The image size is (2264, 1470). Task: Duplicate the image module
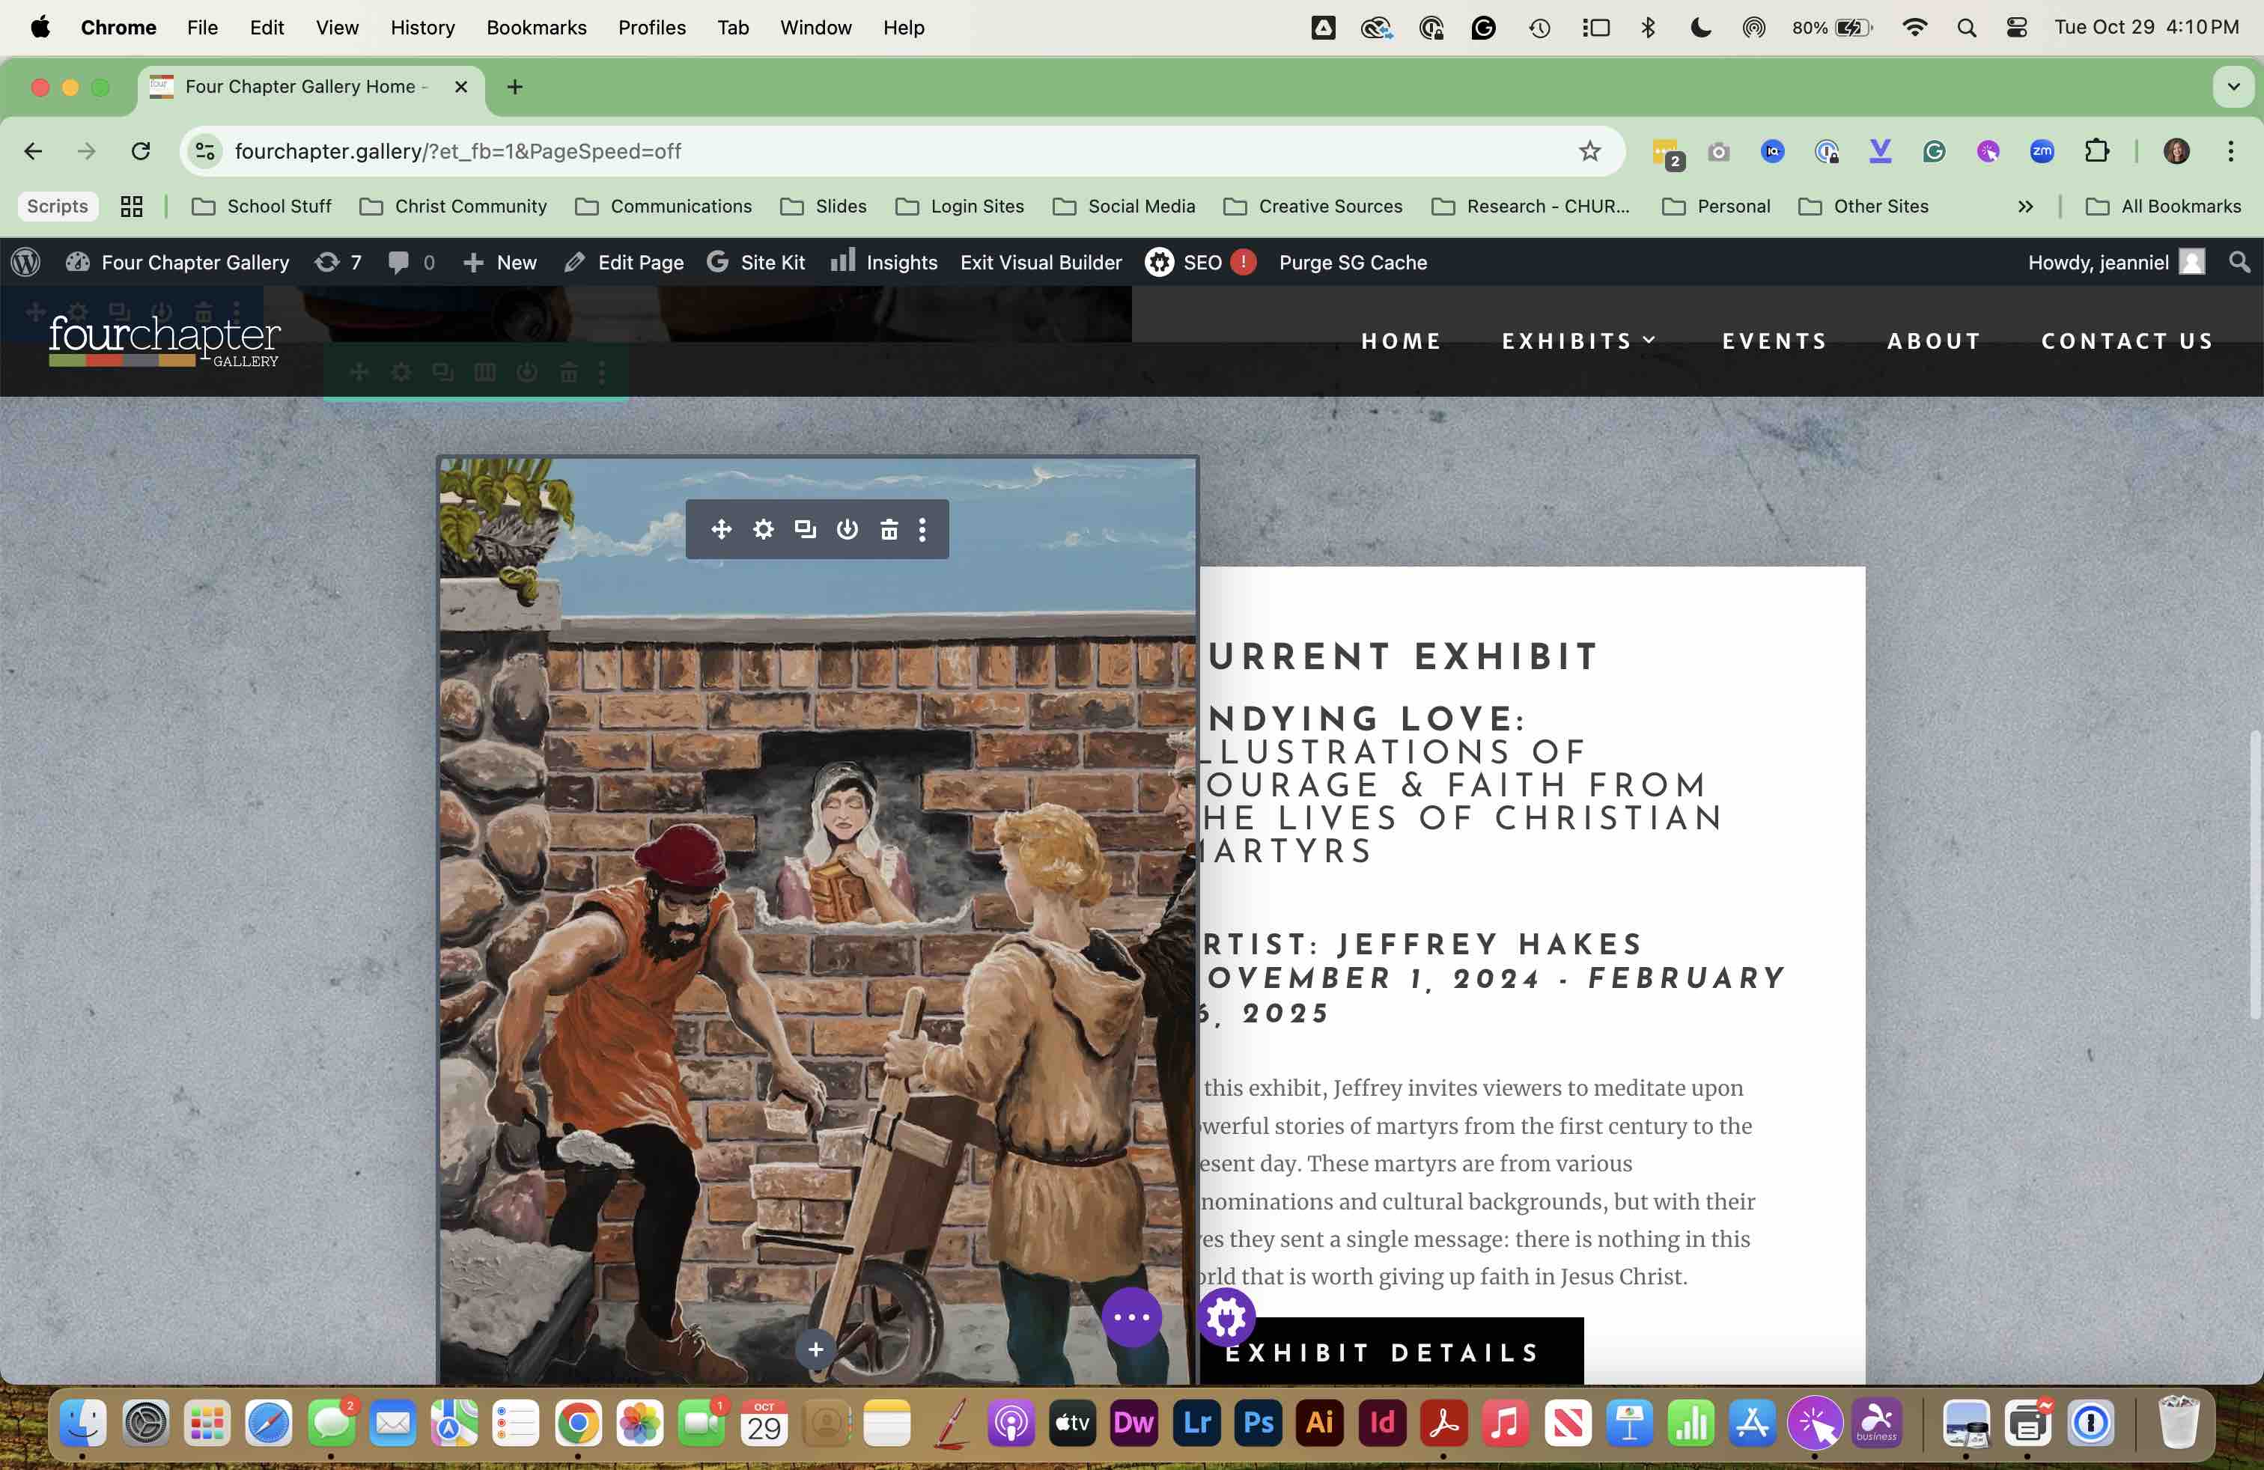(805, 528)
